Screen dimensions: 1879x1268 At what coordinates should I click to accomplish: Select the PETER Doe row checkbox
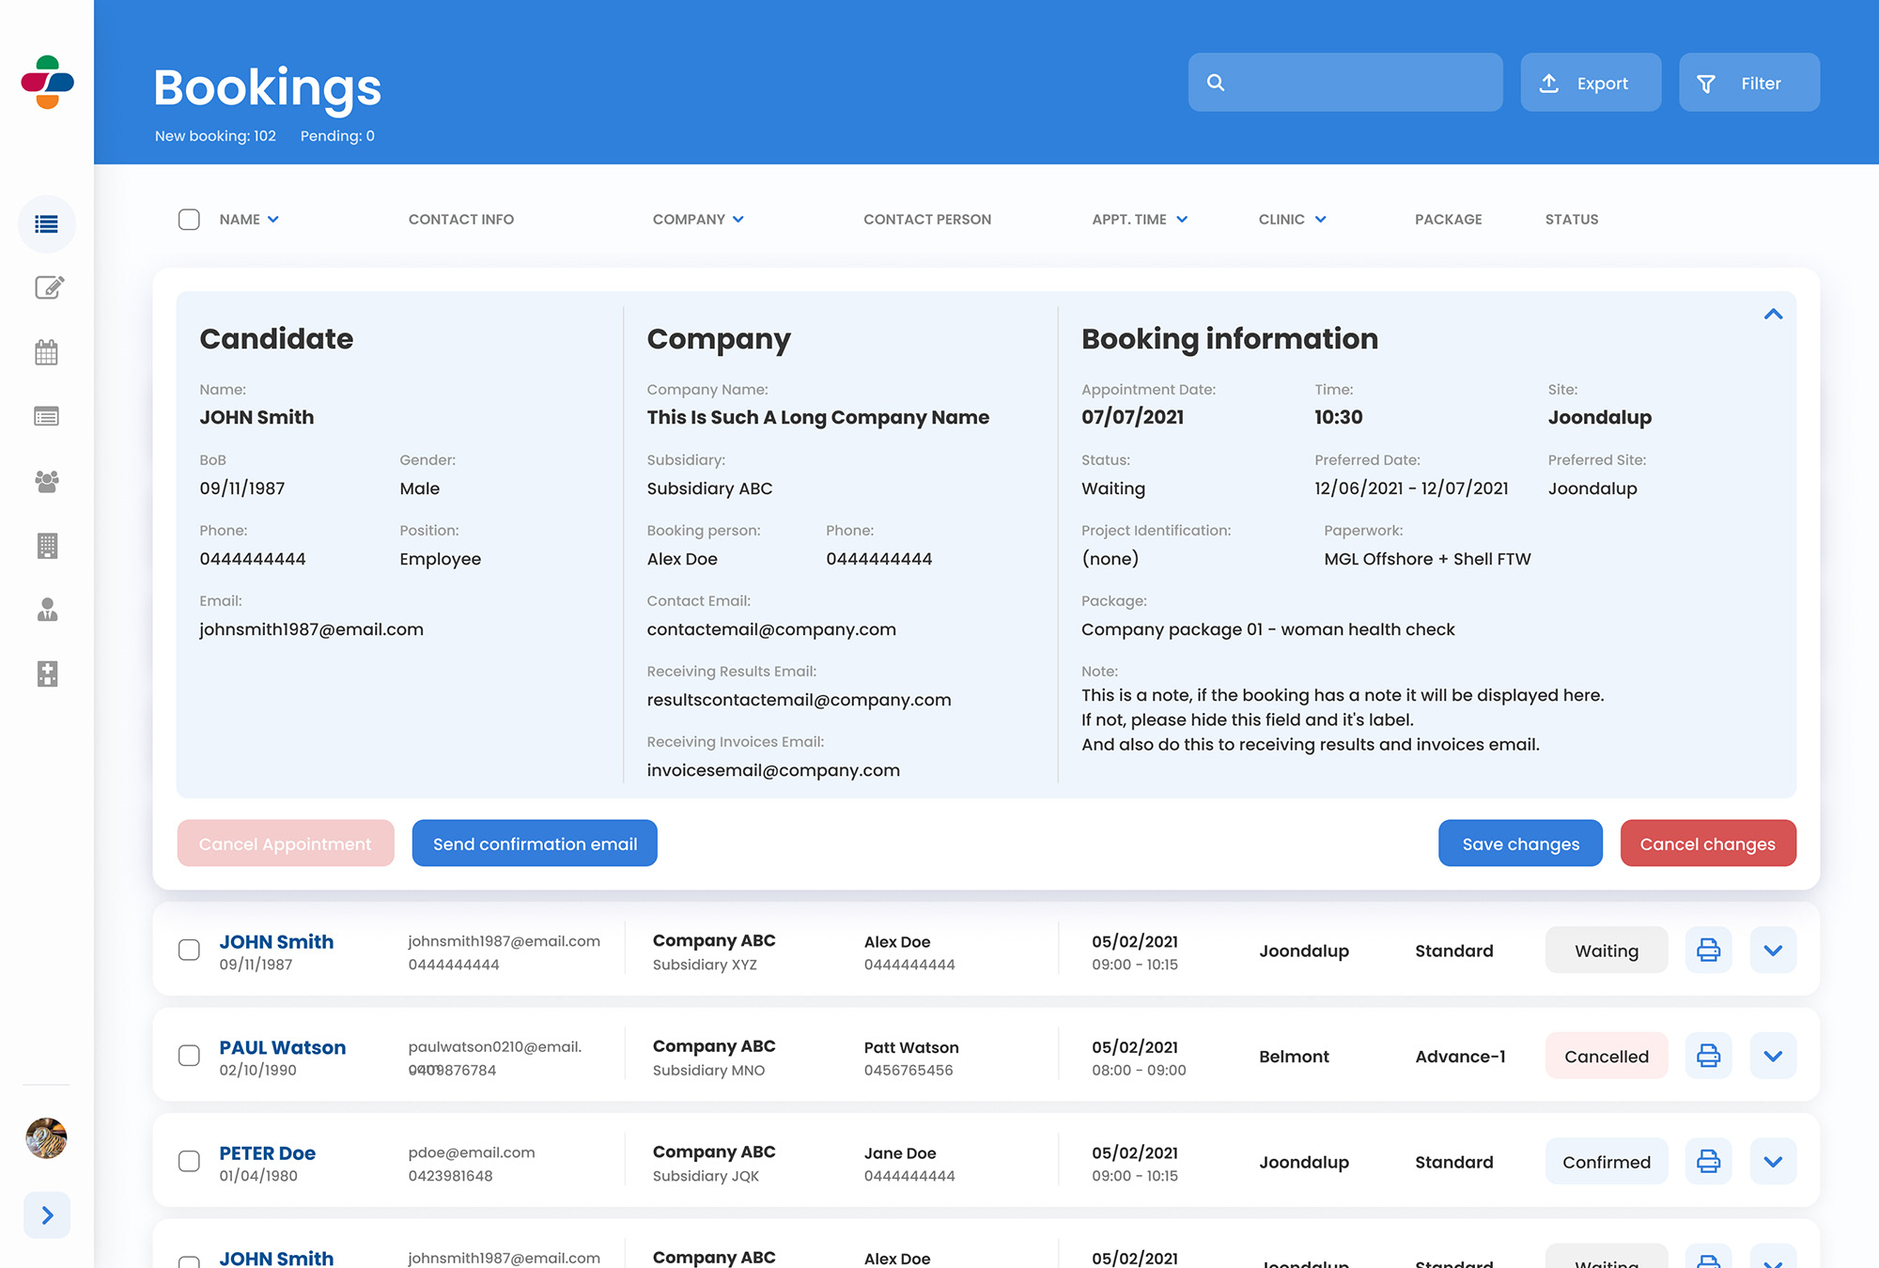click(x=189, y=1162)
